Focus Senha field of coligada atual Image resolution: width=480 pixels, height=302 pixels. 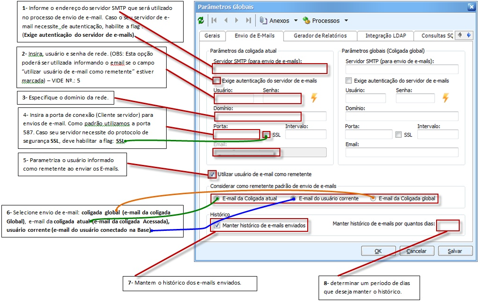pyautogui.click(x=282, y=98)
